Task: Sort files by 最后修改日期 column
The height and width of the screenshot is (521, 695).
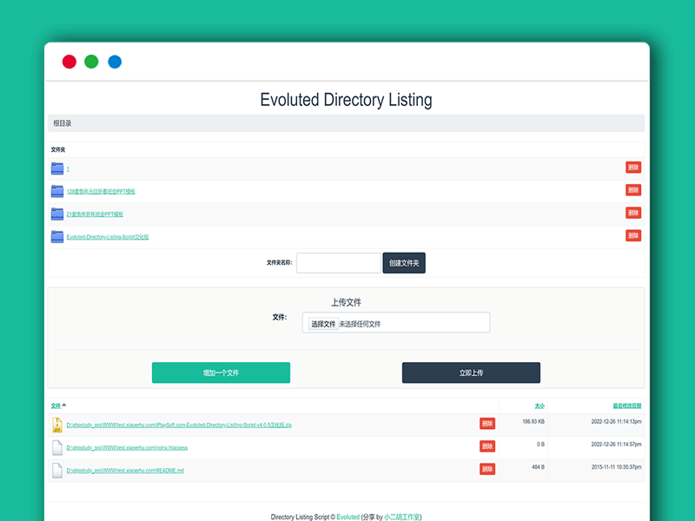Action: click(626, 406)
